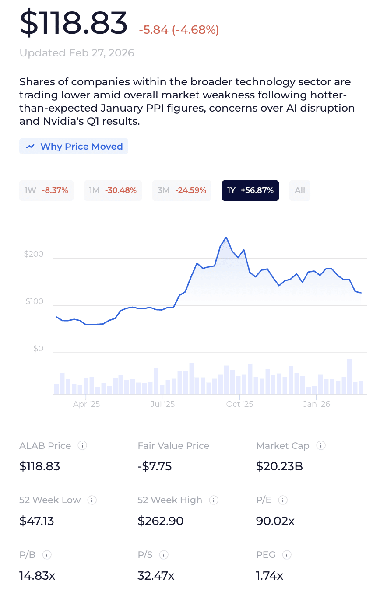Show info for the P/B ratio

[47, 555]
